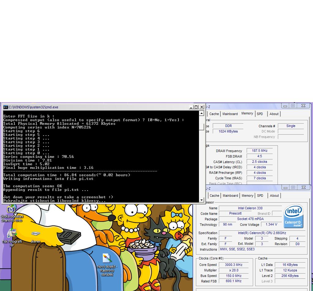
Task: Click the L1 Data 16 KBytes value
Action: pyautogui.click(x=290, y=265)
